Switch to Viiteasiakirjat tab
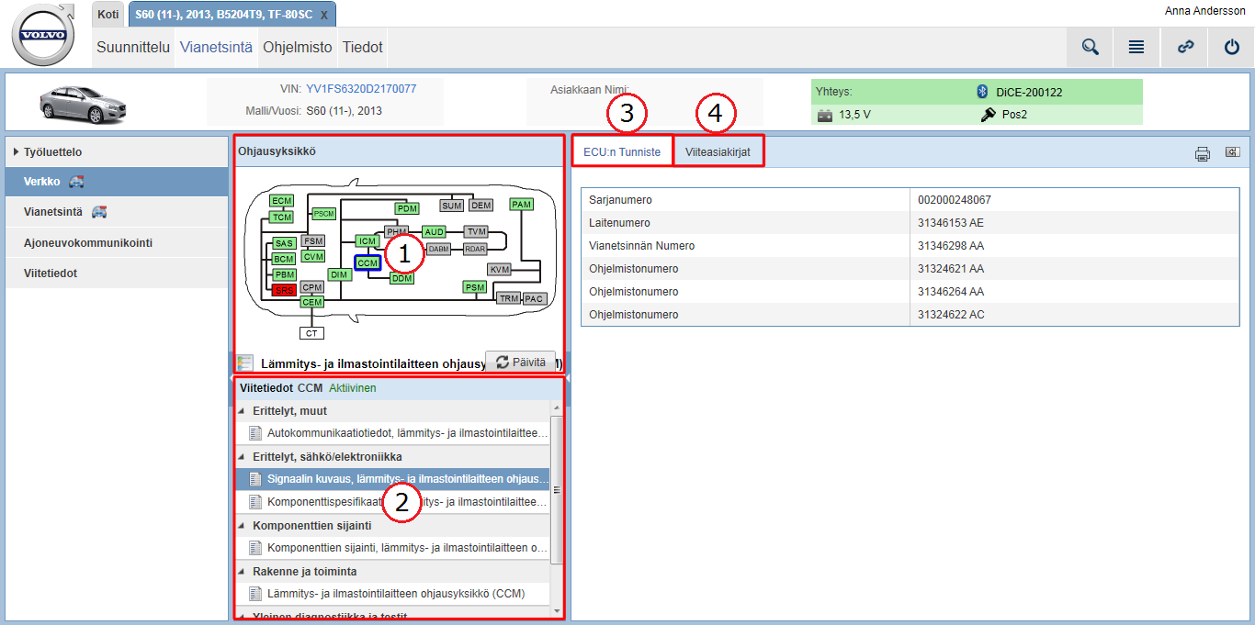This screenshot has height=625, width=1255. click(x=719, y=152)
